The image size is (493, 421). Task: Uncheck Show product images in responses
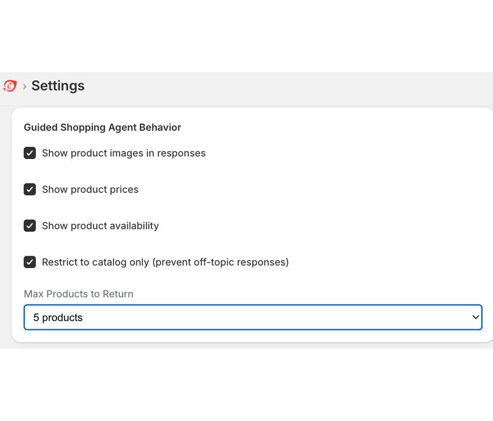pyautogui.click(x=30, y=153)
